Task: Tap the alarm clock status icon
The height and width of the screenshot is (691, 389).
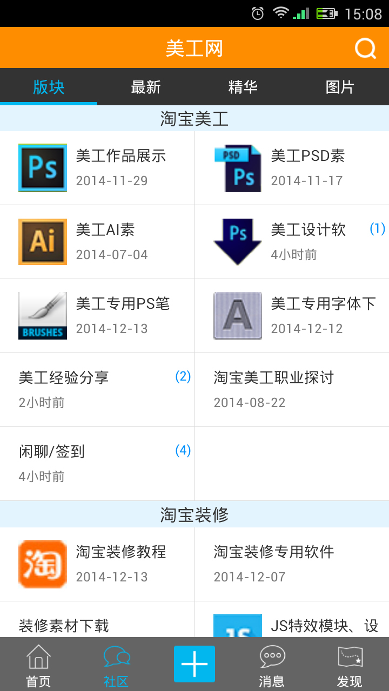Action: click(x=258, y=13)
